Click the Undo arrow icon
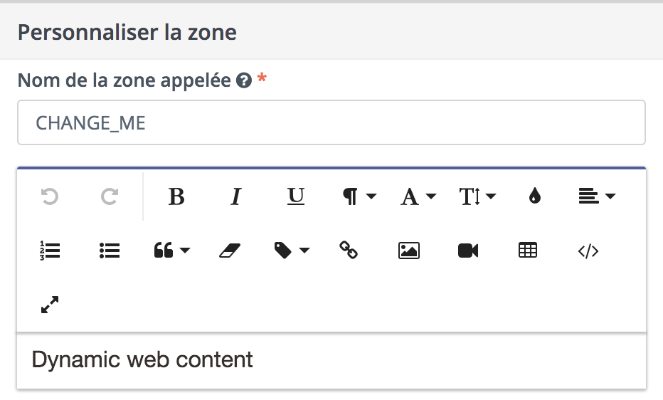 [49, 196]
